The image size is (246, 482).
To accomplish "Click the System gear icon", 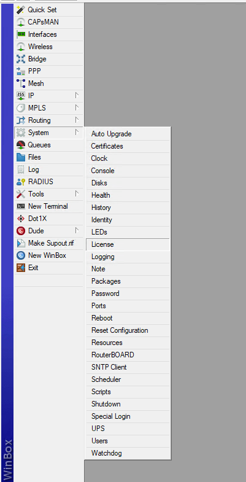I will pos(21,133).
